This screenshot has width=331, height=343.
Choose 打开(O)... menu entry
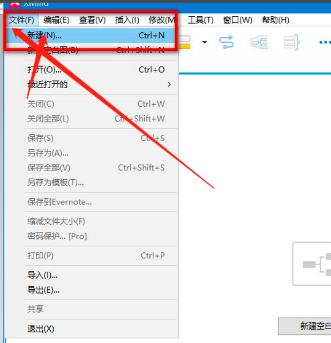(x=91, y=70)
